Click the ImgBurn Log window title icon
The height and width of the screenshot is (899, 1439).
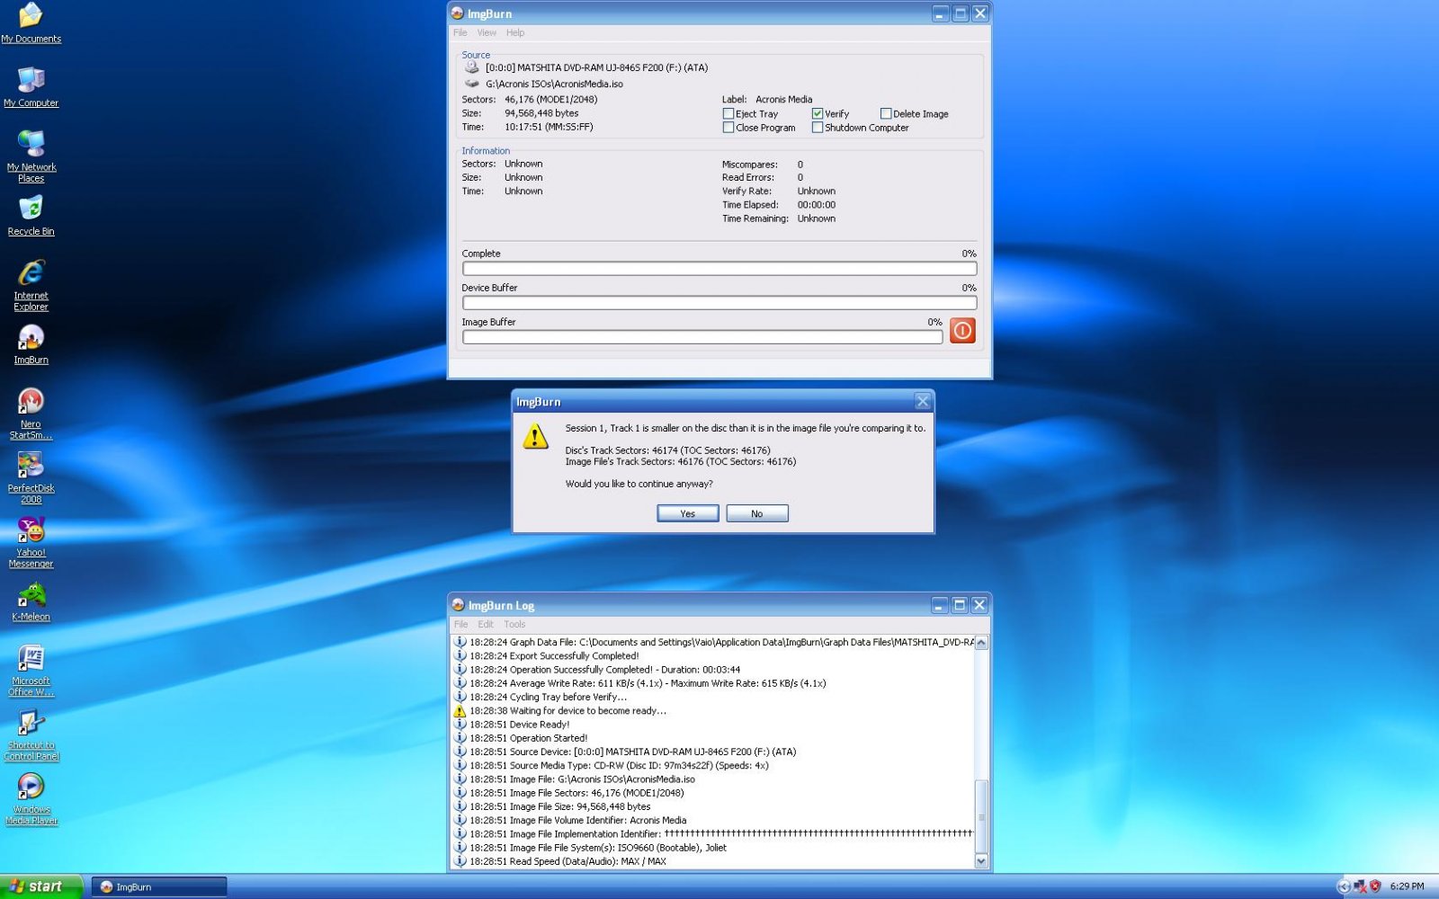point(458,605)
